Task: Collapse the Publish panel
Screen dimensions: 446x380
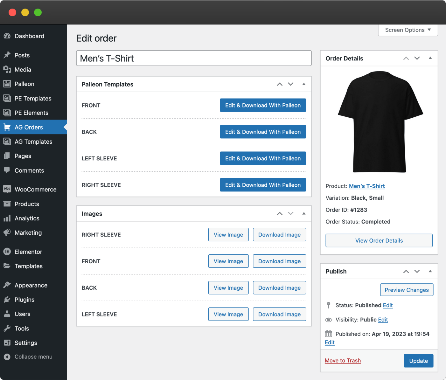Action: (430, 271)
